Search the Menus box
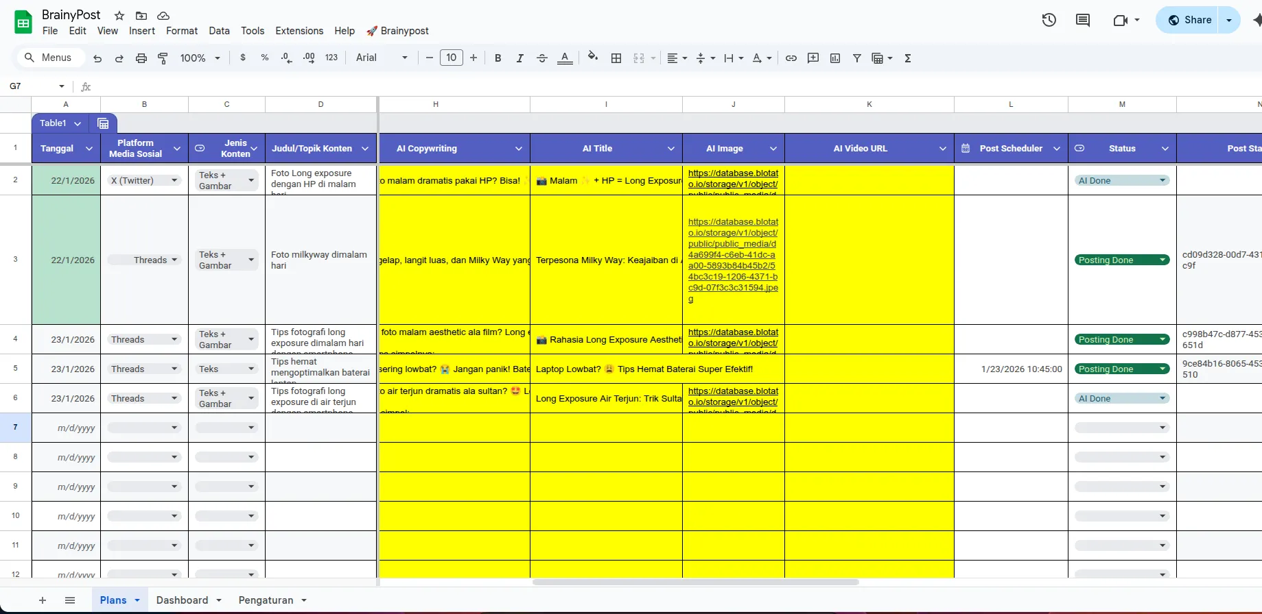1262x614 pixels. tap(50, 58)
